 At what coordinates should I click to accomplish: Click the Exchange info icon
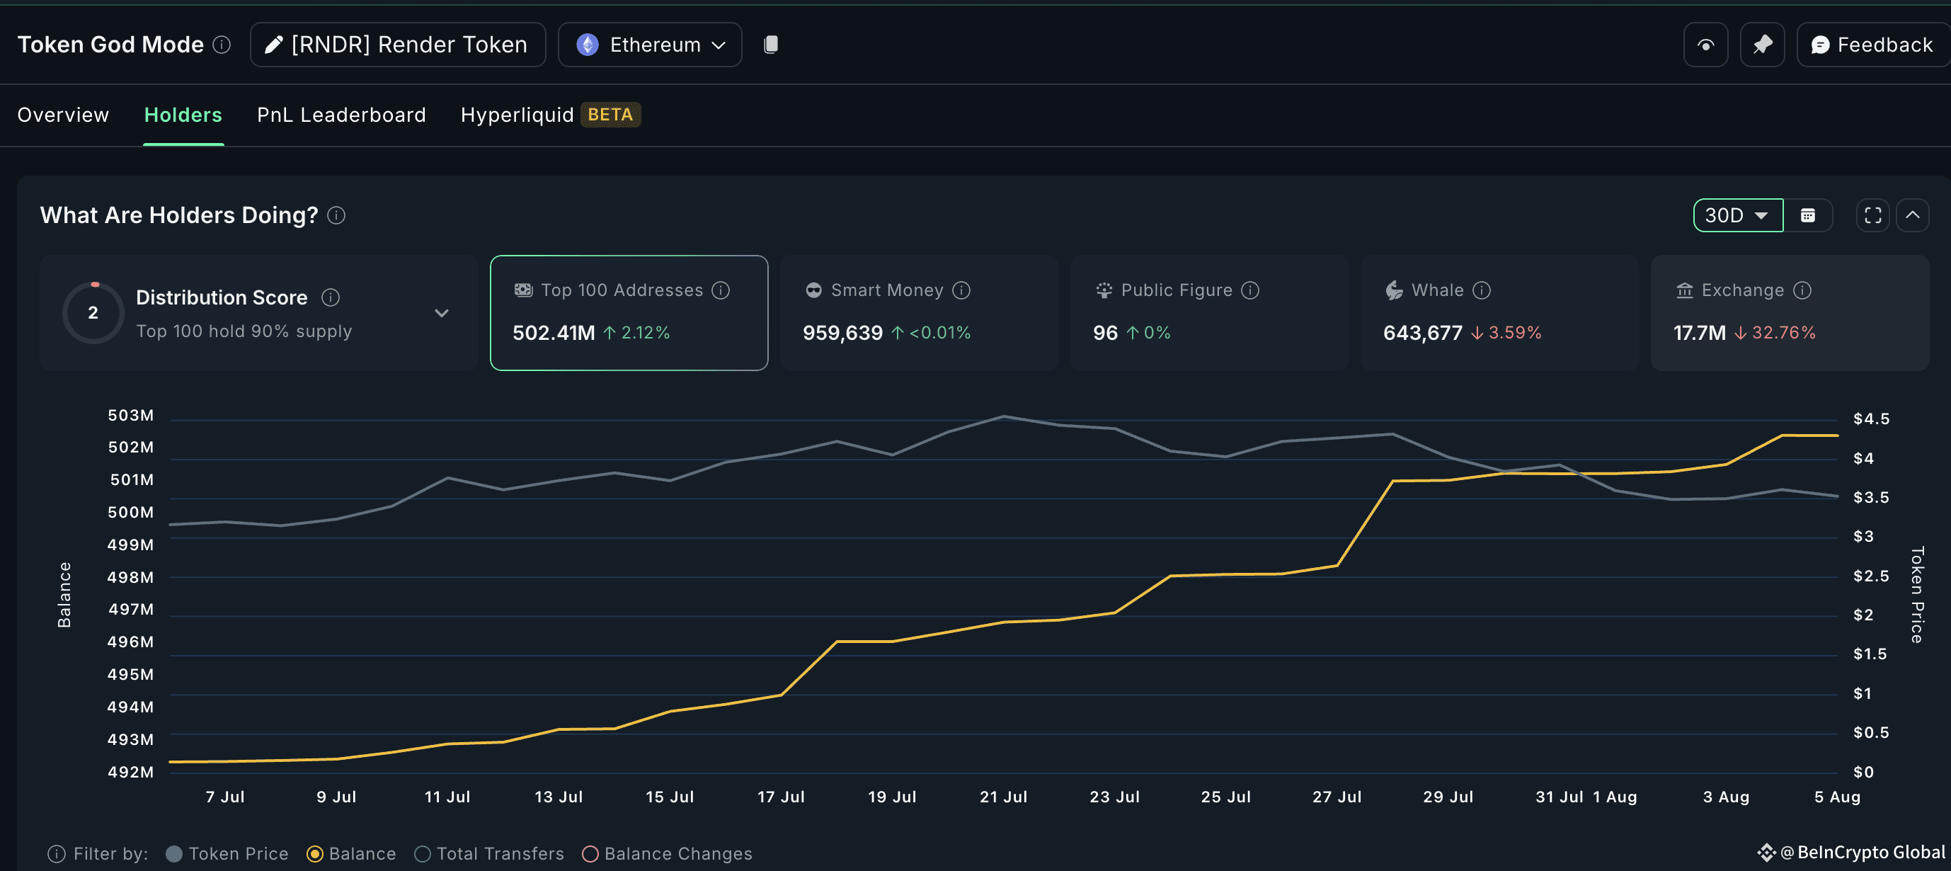tap(1802, 290)
